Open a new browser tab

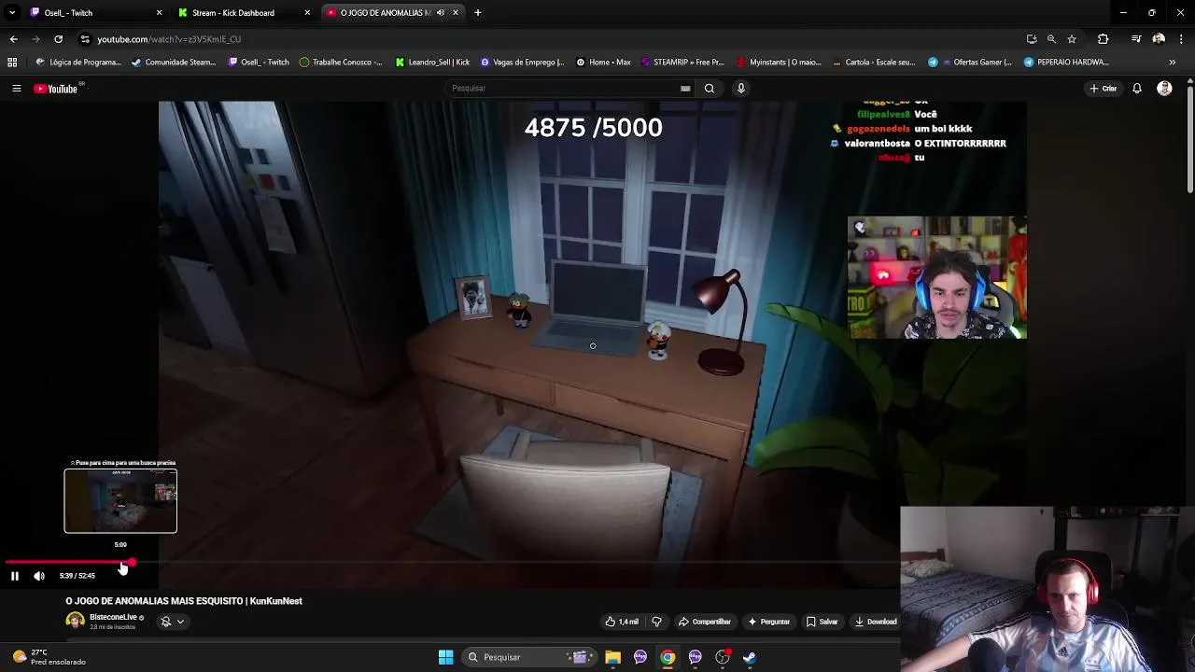coord(478,13)
